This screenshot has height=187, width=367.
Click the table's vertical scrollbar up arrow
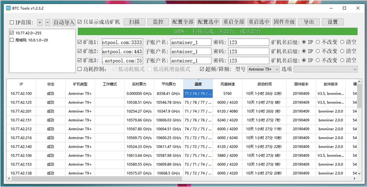click(359, 81)
